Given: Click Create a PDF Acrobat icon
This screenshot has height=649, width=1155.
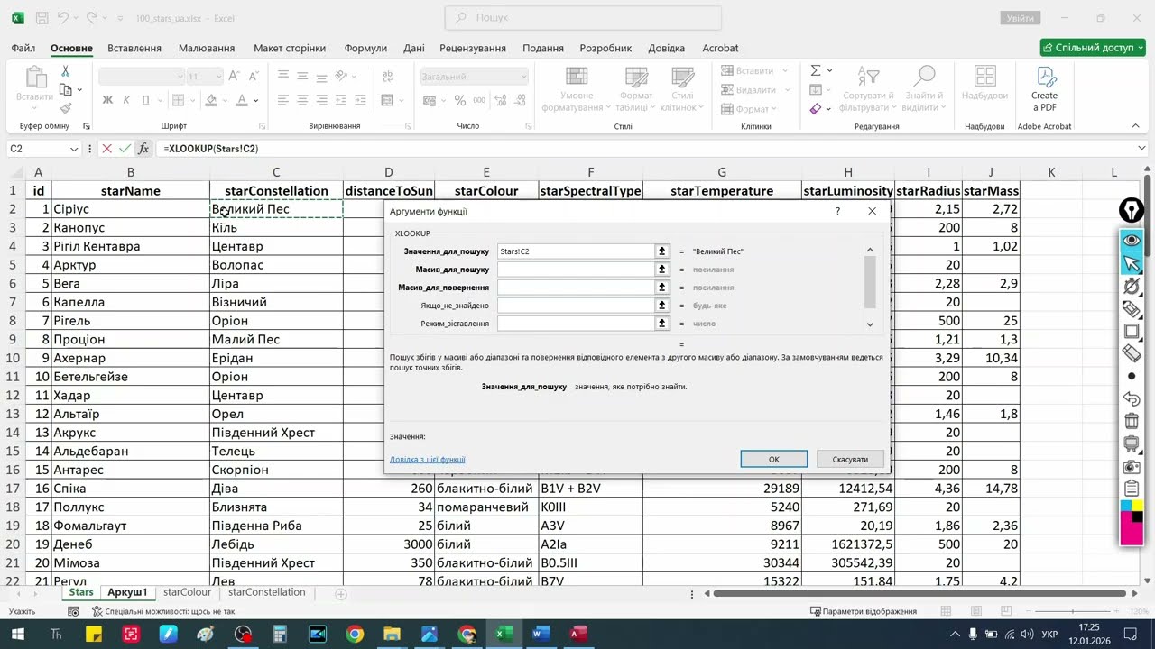Looking at the screenshot, I should [x=1044, y=87].
